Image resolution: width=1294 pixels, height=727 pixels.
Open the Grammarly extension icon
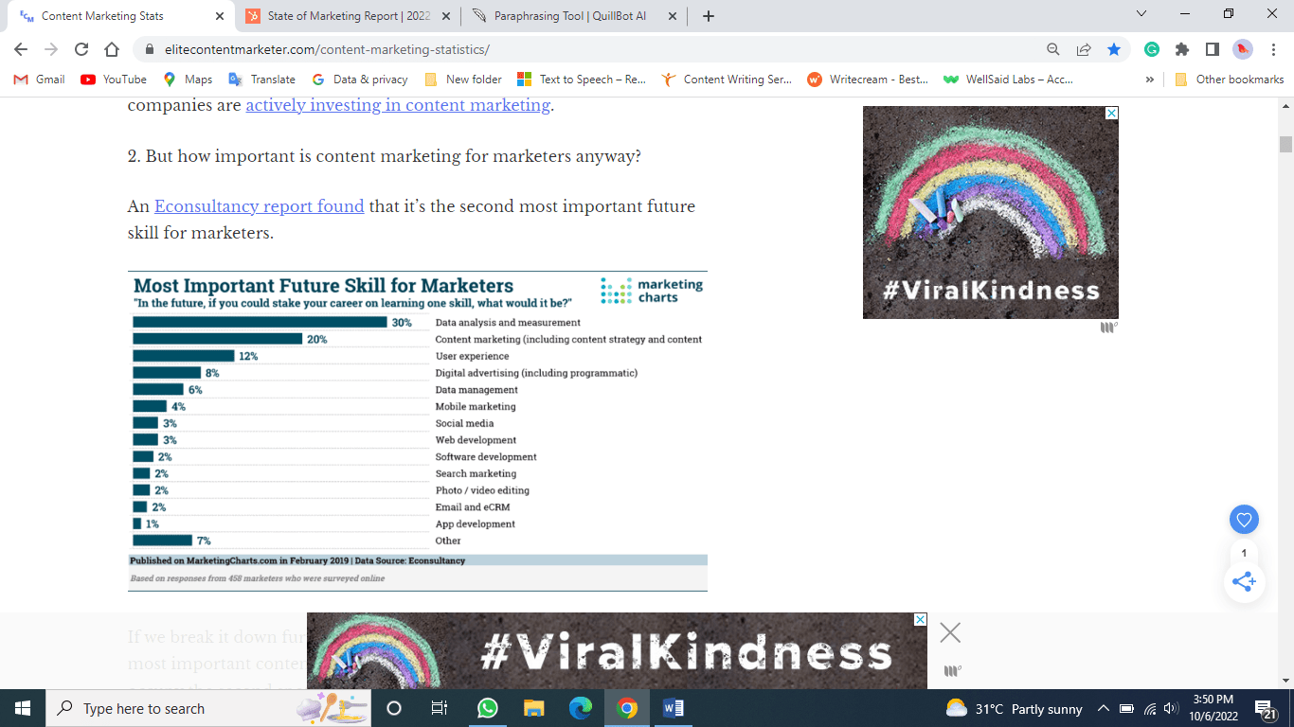point(1152,49)
